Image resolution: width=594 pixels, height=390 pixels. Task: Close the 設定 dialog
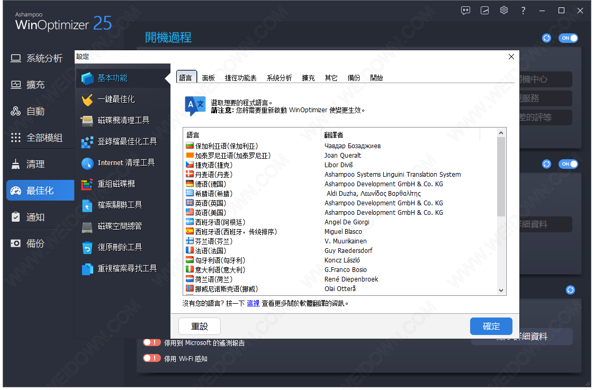click(x=511, y=57)
